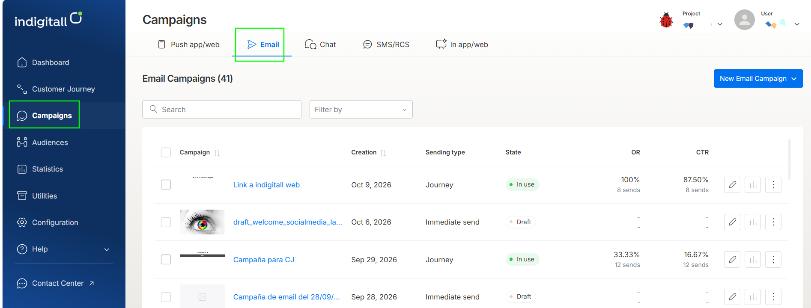Open stats icon for draft_welcome_socialmedia row
Image resolution: width=811 pixels, height=308 pixels.
click(x=753, y=222)
